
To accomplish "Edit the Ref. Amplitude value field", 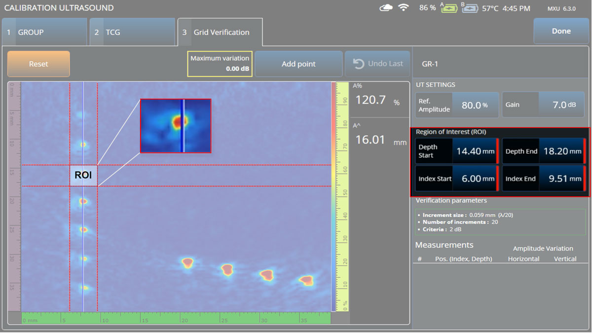I will coord(476,105).
